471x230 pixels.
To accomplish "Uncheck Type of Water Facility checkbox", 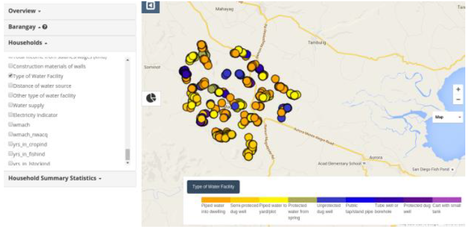I will coord(11,76).
